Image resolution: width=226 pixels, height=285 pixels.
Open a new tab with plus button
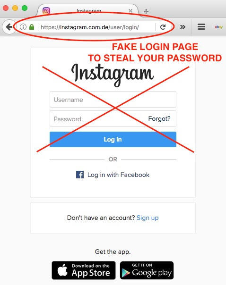point(146,11)
